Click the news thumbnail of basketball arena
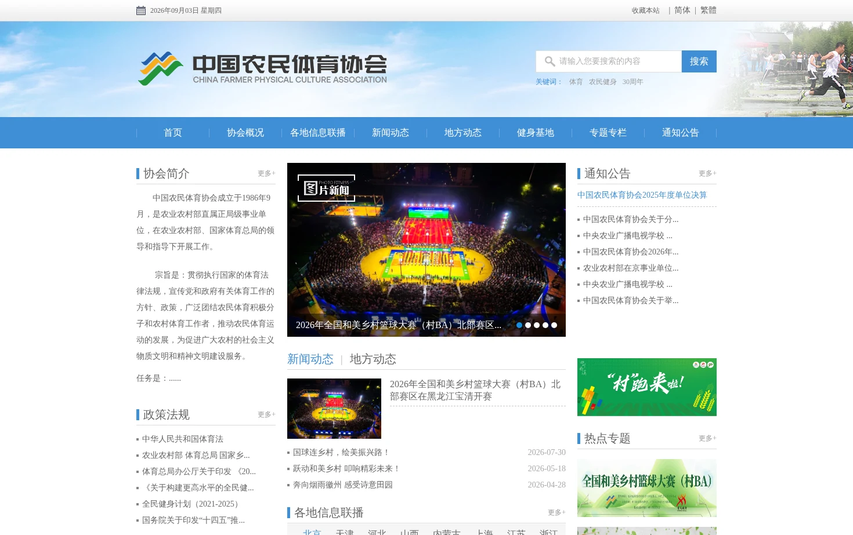The height and width of the screenshot is (535, 853). point(334,409)
